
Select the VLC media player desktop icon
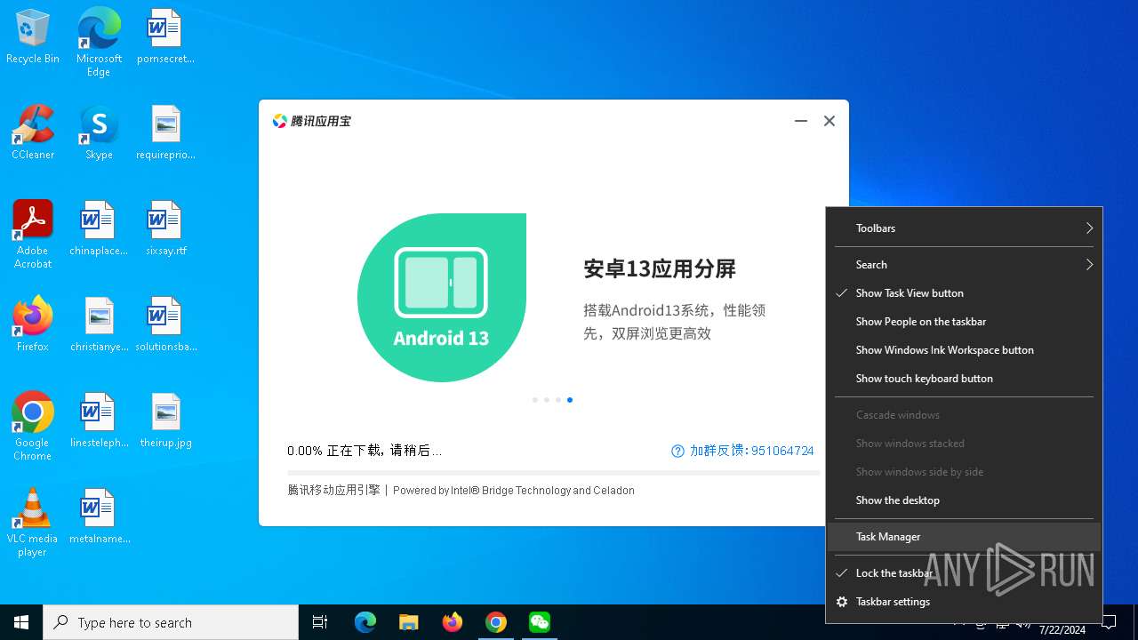tap(33, 523)
